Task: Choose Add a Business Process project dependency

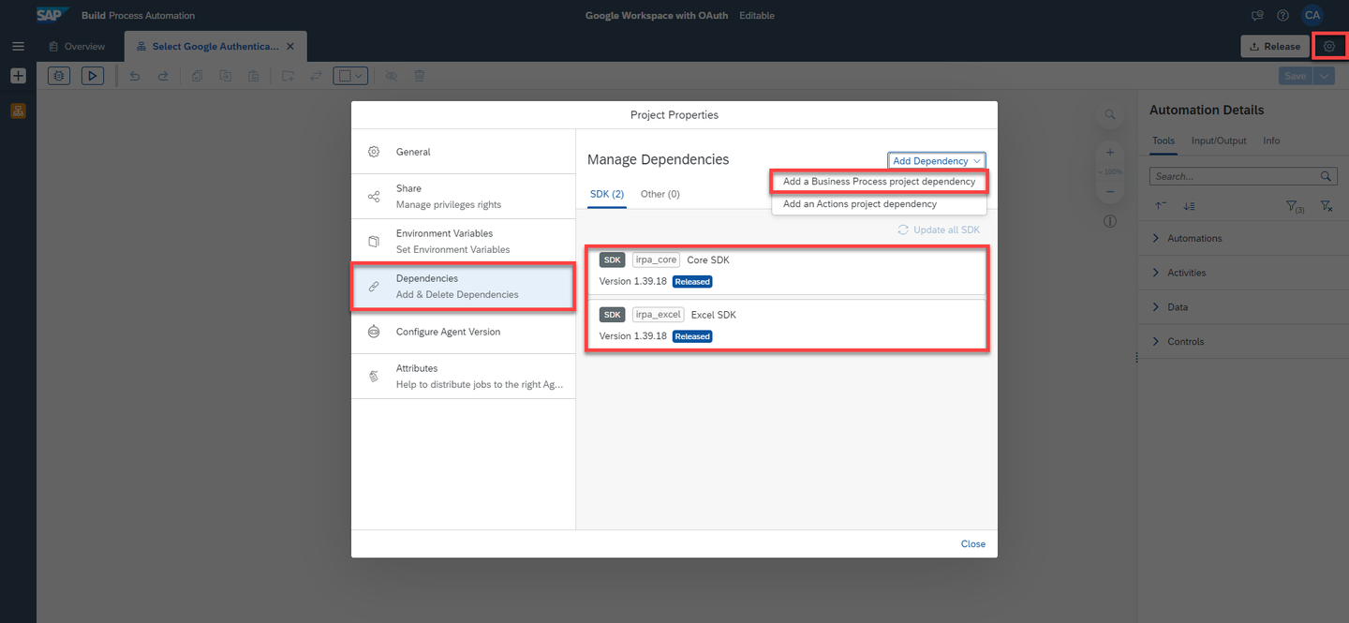Action: (879, 182)
